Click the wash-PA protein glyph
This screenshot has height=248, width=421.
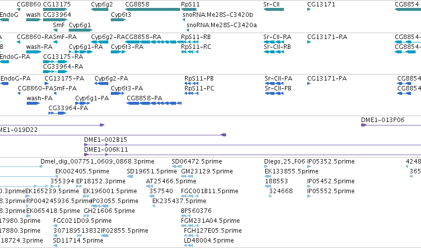[x=33, y=103]
